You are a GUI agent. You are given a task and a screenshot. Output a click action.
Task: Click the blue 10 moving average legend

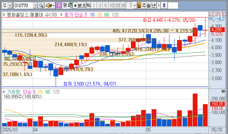[92, 15]
